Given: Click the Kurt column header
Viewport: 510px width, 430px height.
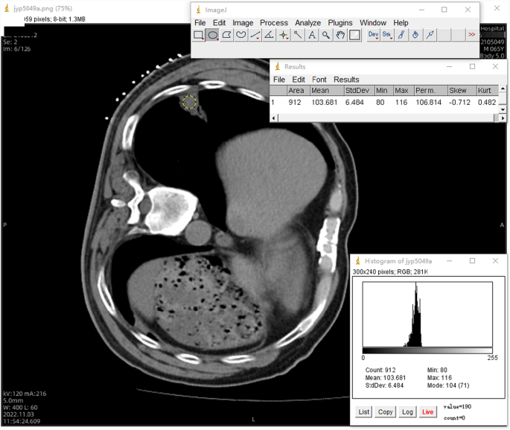Looking at the screenshot, I should tap(488, 90).
